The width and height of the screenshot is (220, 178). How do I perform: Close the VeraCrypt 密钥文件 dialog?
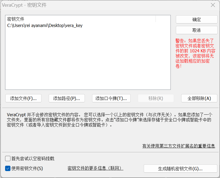(213, 5)
